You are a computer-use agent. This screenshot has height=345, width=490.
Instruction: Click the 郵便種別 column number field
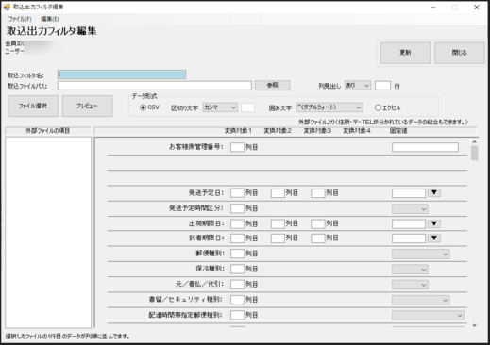click(x=237, y=254)
